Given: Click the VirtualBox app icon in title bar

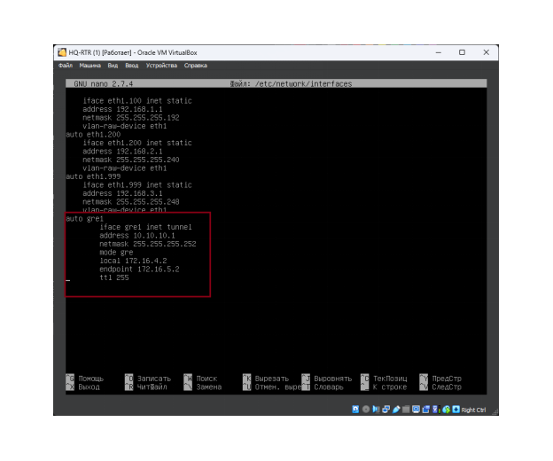Looking at the screenshot, I should click(62, 52).
